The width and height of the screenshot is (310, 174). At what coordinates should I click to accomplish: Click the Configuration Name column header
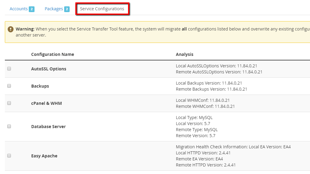[x=53, y=54]
